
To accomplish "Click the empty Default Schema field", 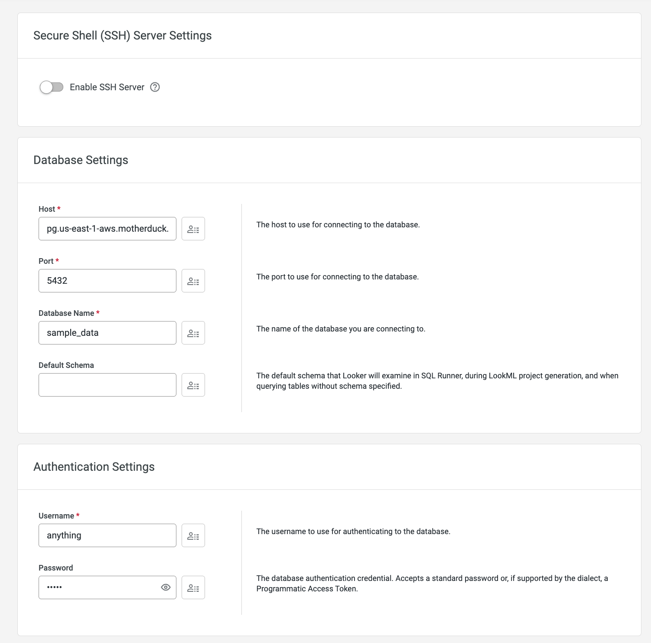I will (107, 385).
